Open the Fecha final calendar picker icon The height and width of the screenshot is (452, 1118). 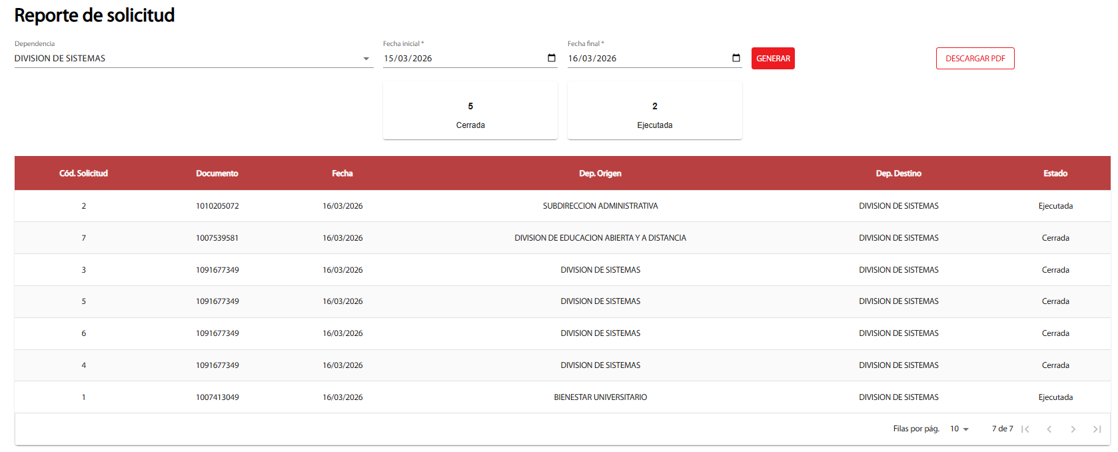pos(736,58)
